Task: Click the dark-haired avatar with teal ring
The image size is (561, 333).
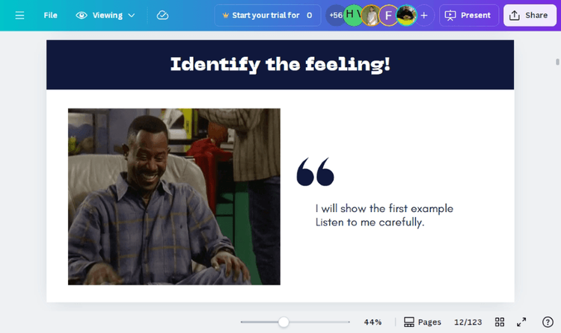Action: pyautogui.click(x=406, y=16)
